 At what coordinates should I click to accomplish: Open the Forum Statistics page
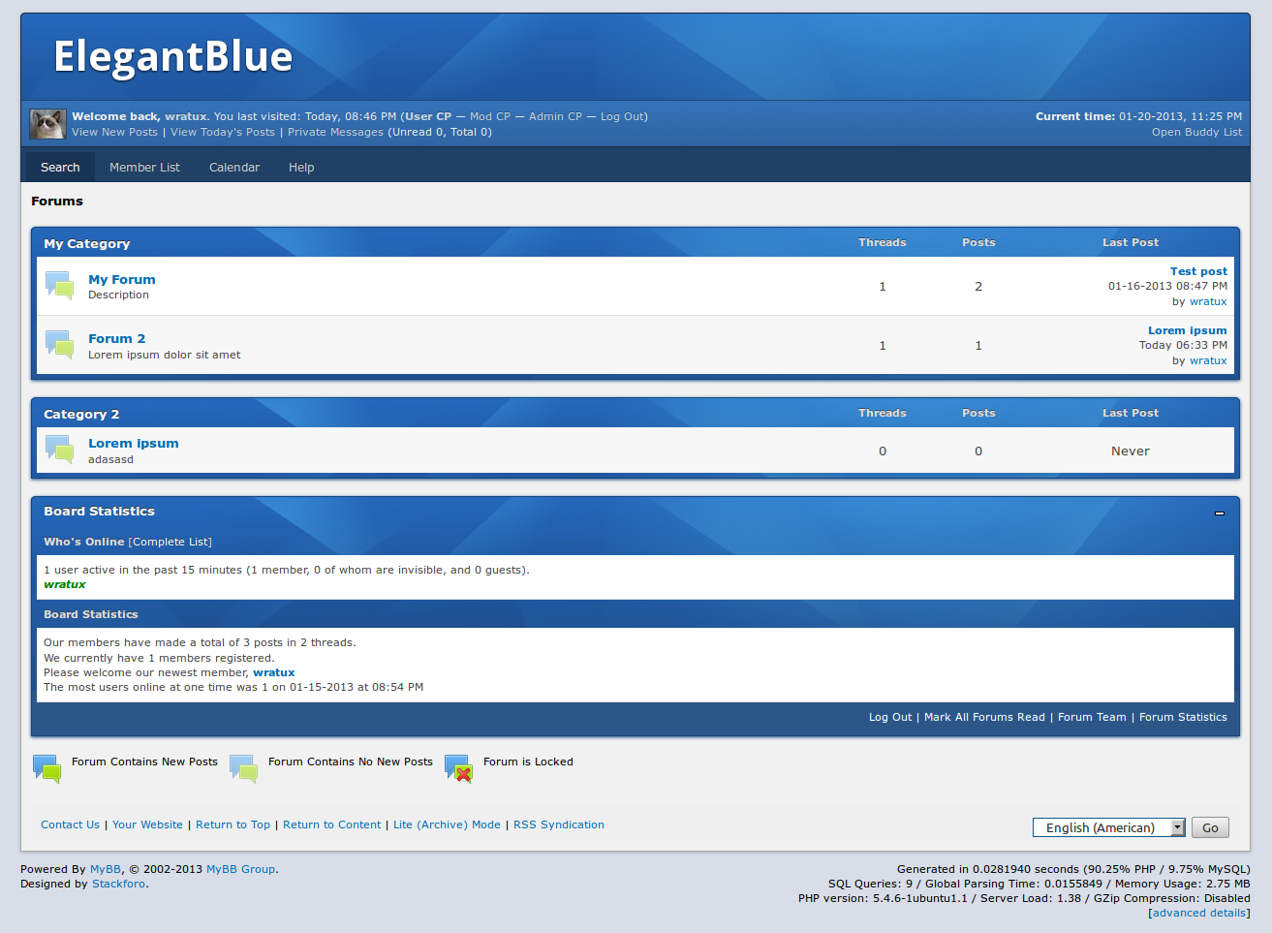[x=1183, y=717]
